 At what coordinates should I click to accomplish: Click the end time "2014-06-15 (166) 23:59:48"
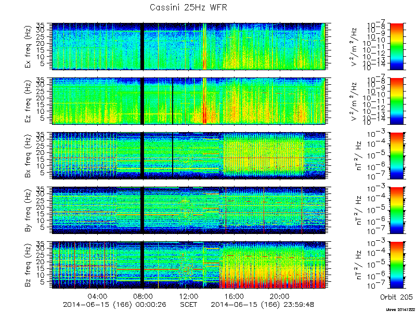(263, 305)
